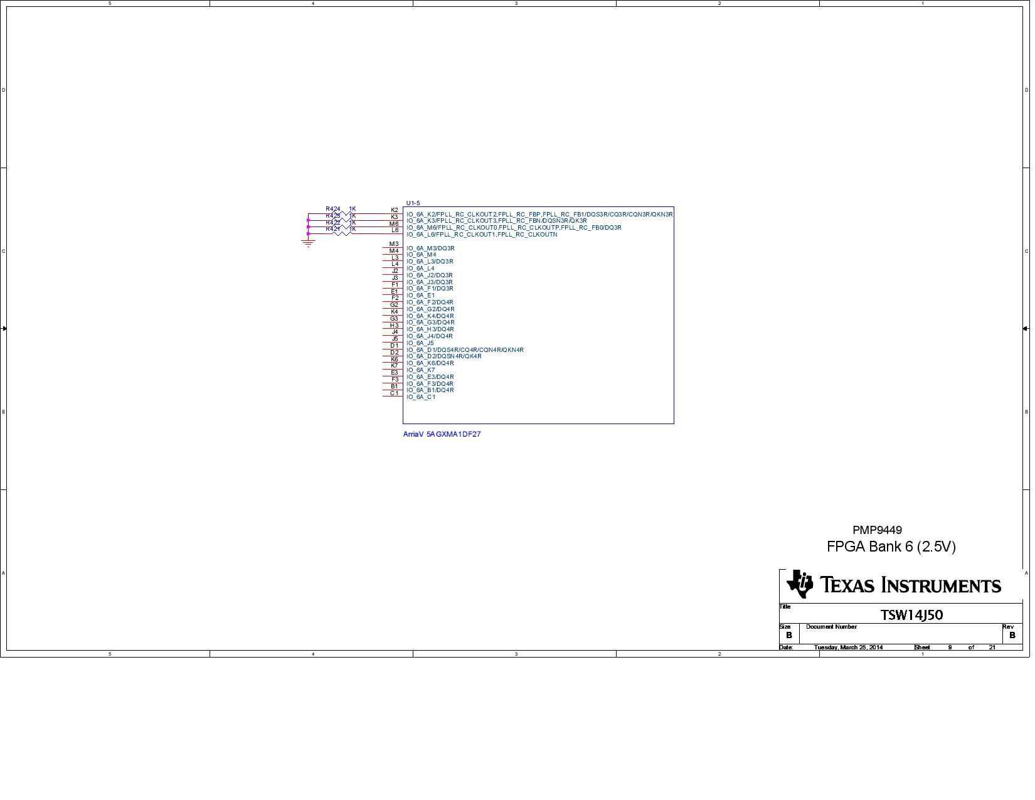The height and width of the screenshot is (800, 1035).
Task: Click the Texas Instruments logo emblem
Action: click(800, 584)
